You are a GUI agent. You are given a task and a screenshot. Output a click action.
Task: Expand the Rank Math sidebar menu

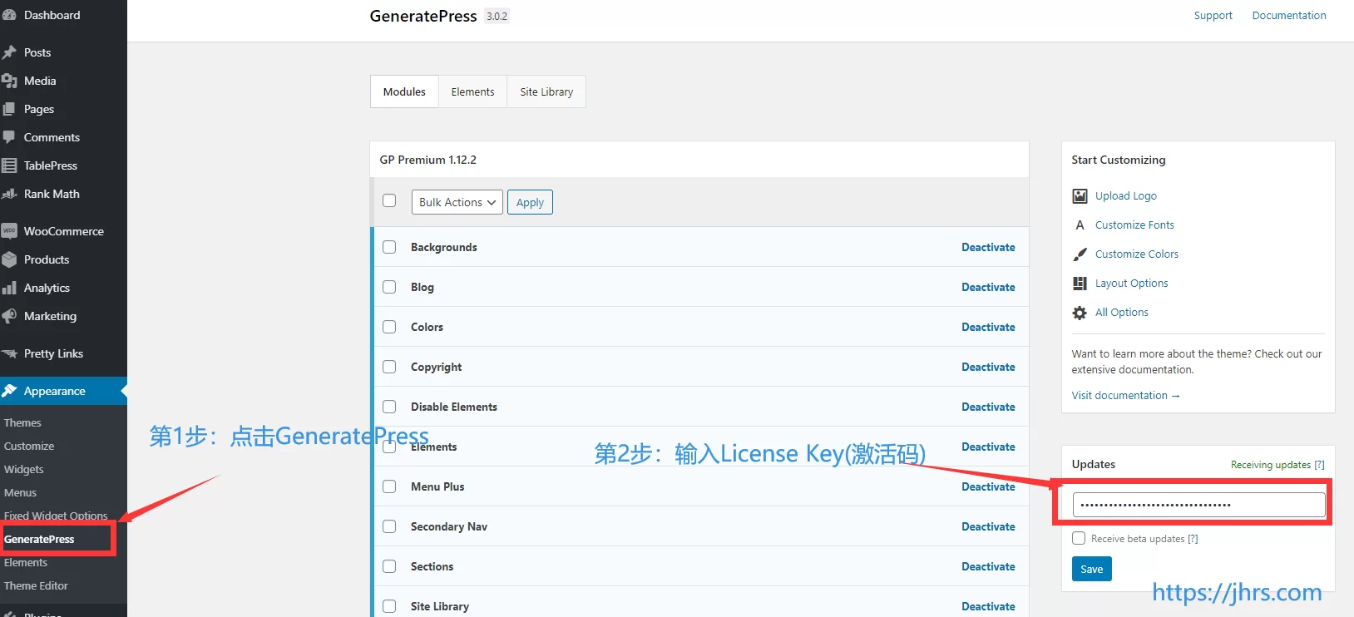tap(52, 194)
